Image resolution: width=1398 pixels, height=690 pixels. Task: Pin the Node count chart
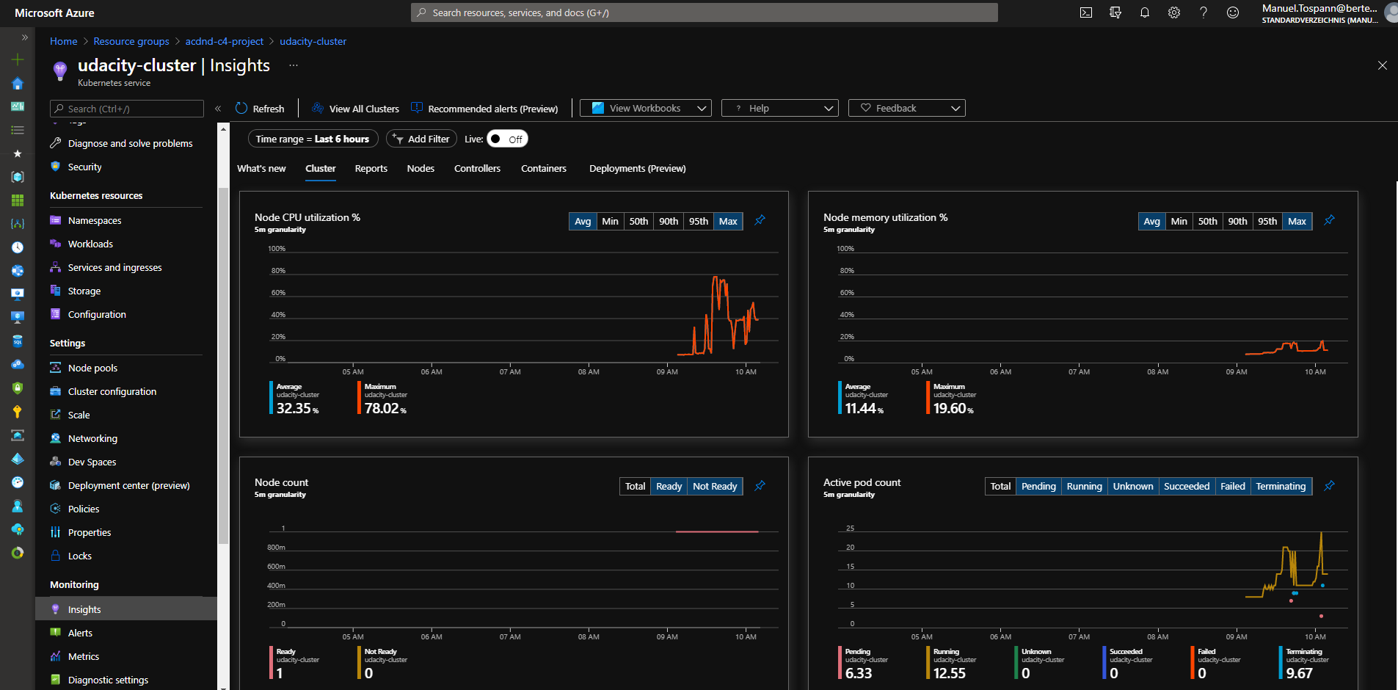(760, 485)
